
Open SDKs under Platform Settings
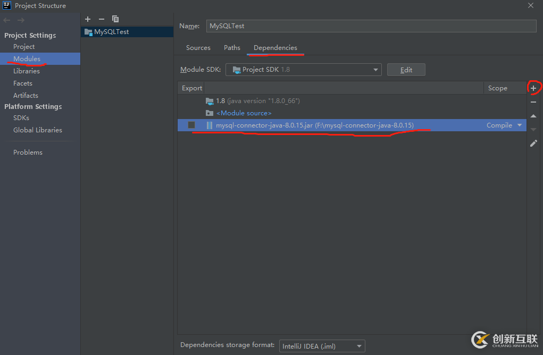21,118
